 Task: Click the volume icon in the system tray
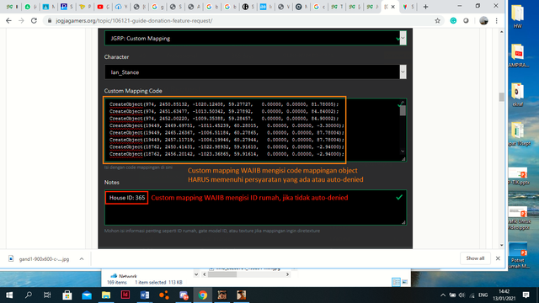pyautogui.click(x=462, y=295)
